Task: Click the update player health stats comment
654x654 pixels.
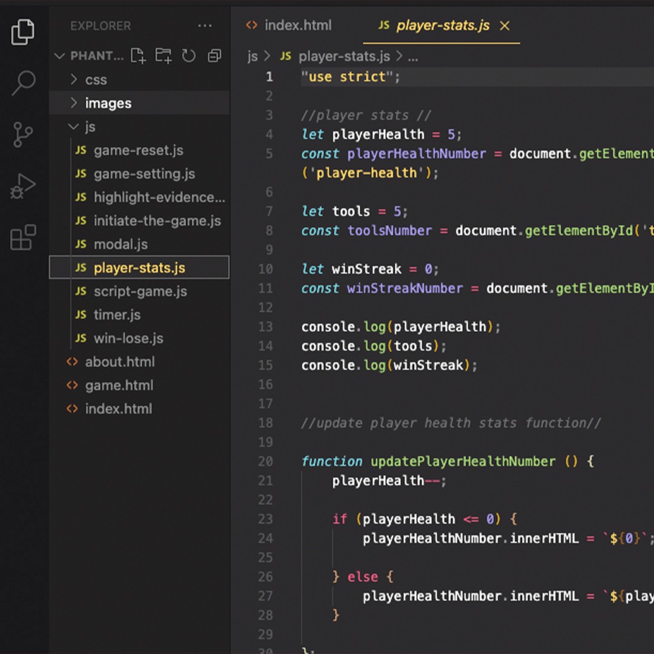Action: tap(451, 423)
